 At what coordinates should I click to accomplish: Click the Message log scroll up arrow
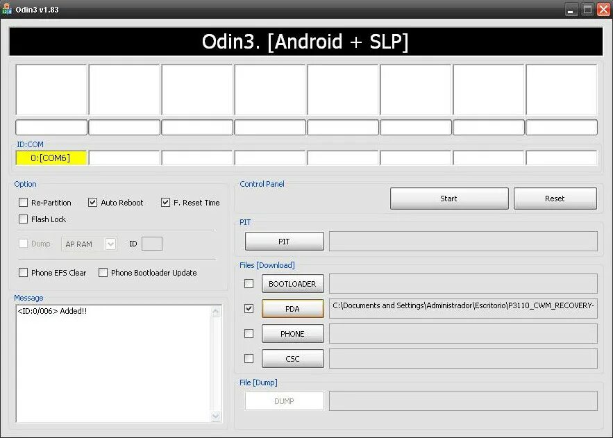point(216,312)
